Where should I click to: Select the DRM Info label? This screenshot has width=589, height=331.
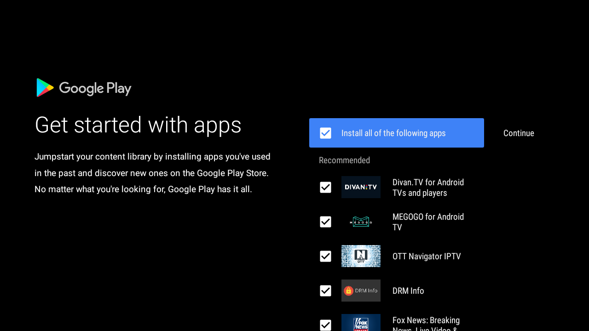[408, 291]
